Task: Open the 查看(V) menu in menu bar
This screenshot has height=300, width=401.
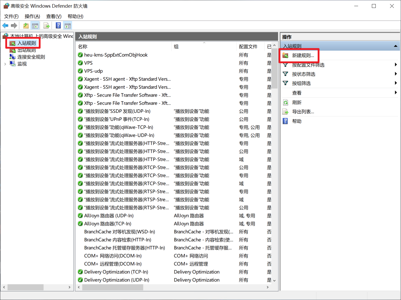Action: [54, 16]
